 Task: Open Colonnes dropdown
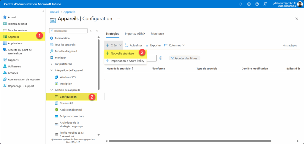pyautogui.click(x=175, y=45)
